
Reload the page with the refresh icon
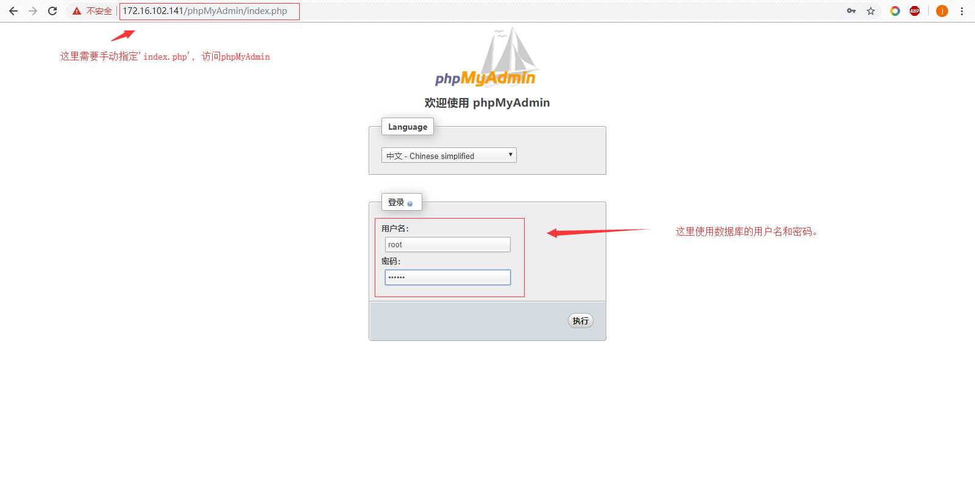[x=52, y=11]
